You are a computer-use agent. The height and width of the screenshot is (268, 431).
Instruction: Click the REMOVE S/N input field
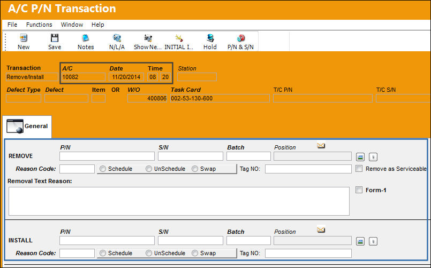point(190,156)
